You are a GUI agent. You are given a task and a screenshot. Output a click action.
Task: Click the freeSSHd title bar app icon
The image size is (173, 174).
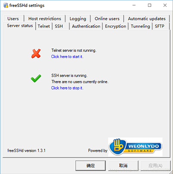tap(6, 5)
